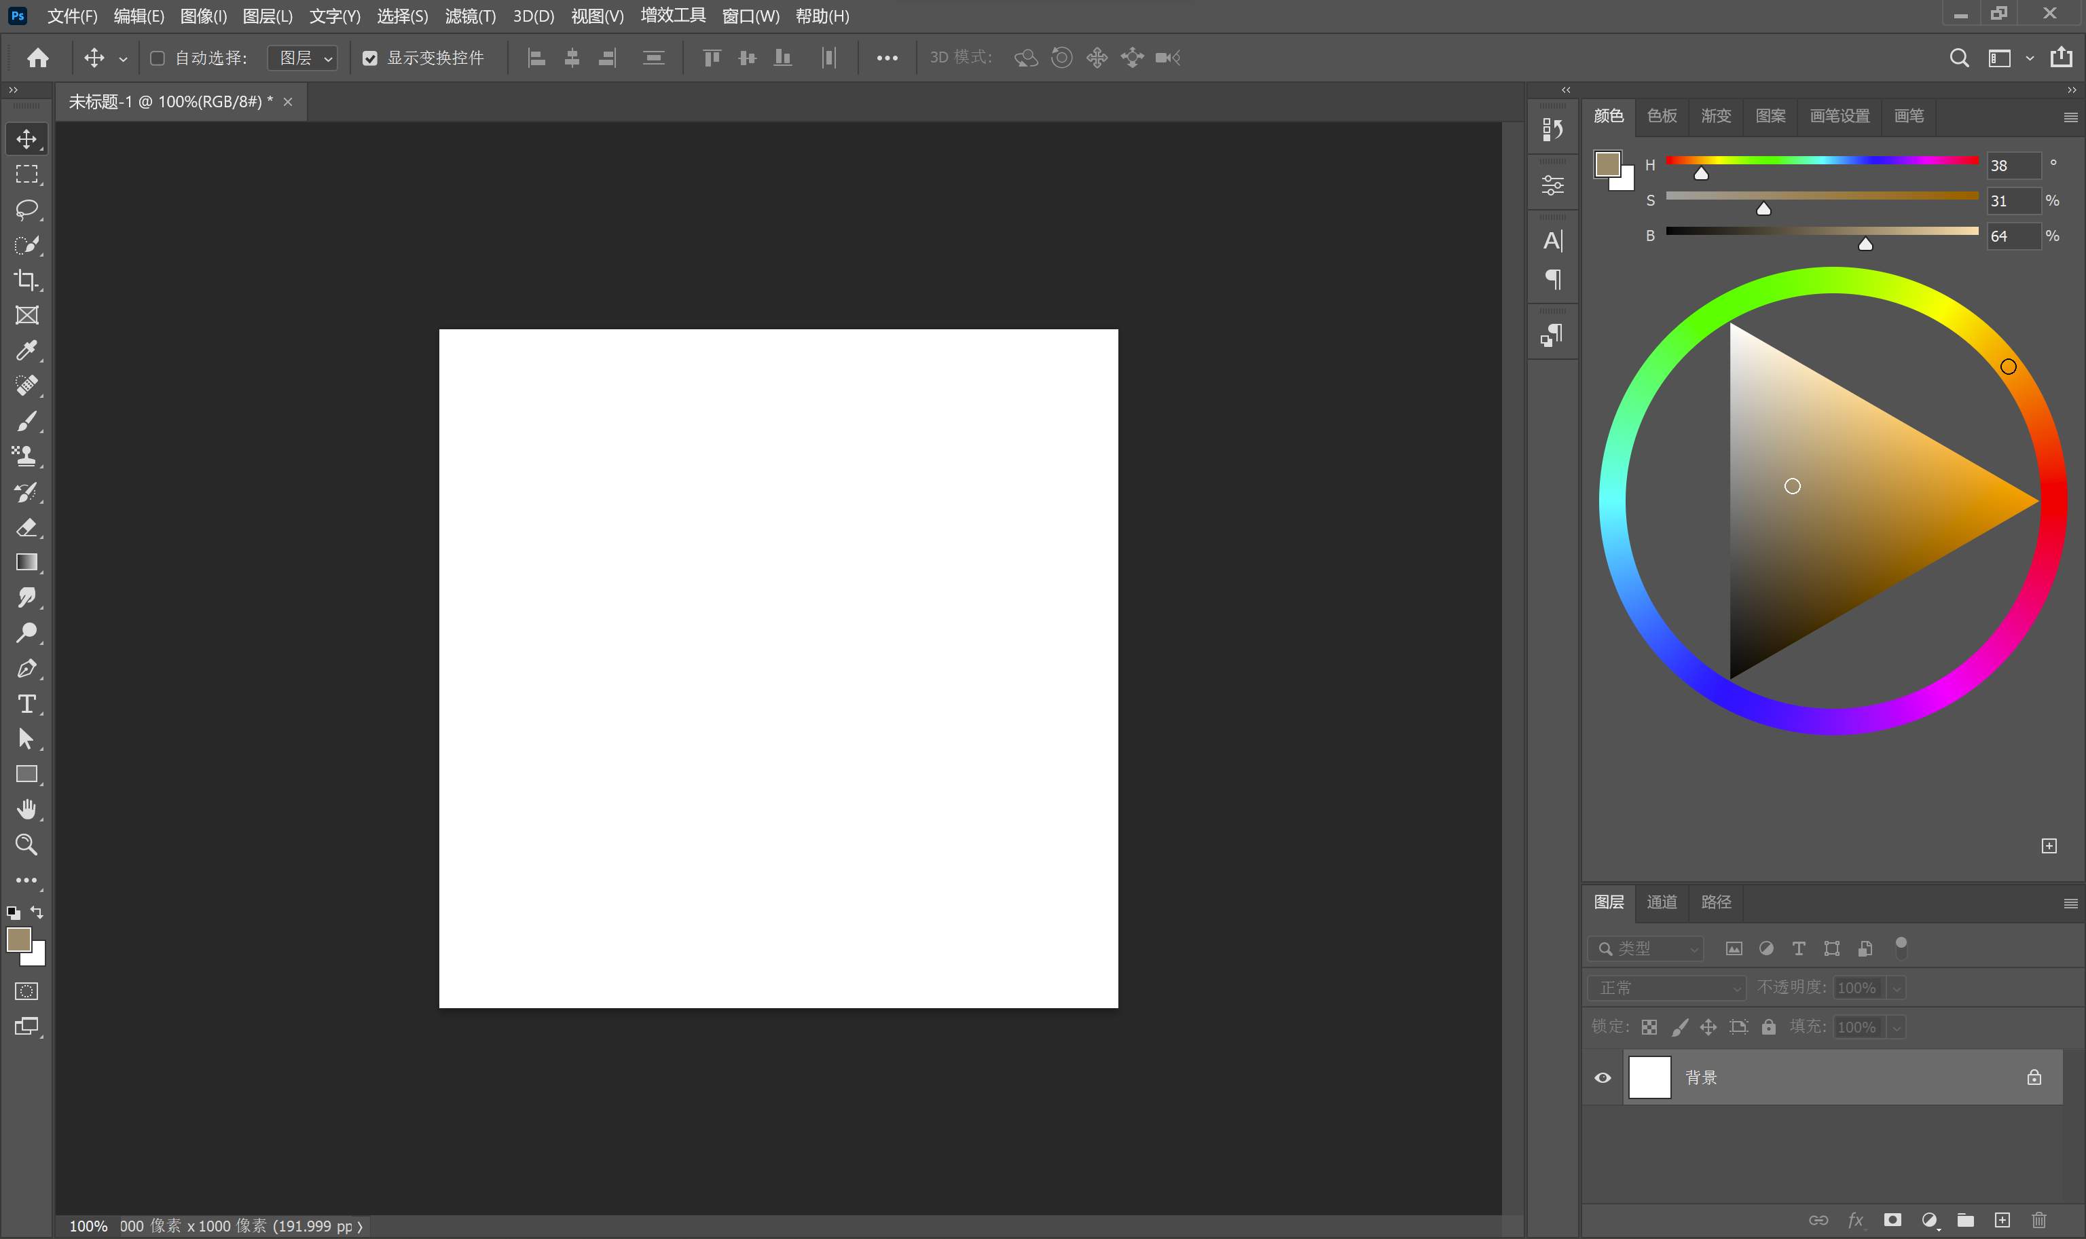Select the Pen tool
Image resolution: width=2086 pixels, height=1239 pixels.
[26, 668]
